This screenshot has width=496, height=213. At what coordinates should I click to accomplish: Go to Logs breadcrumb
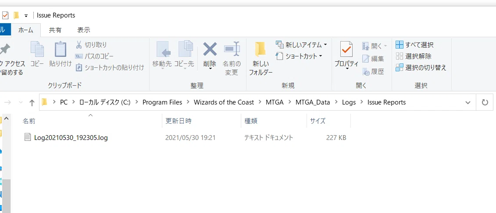click(x=349, y=102)
